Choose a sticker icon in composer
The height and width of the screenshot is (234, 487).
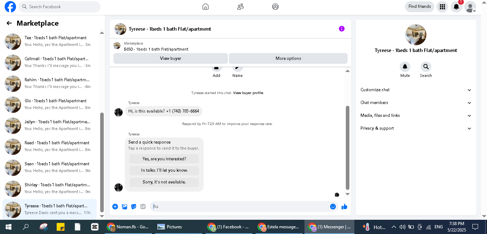(x=134, y=207)
